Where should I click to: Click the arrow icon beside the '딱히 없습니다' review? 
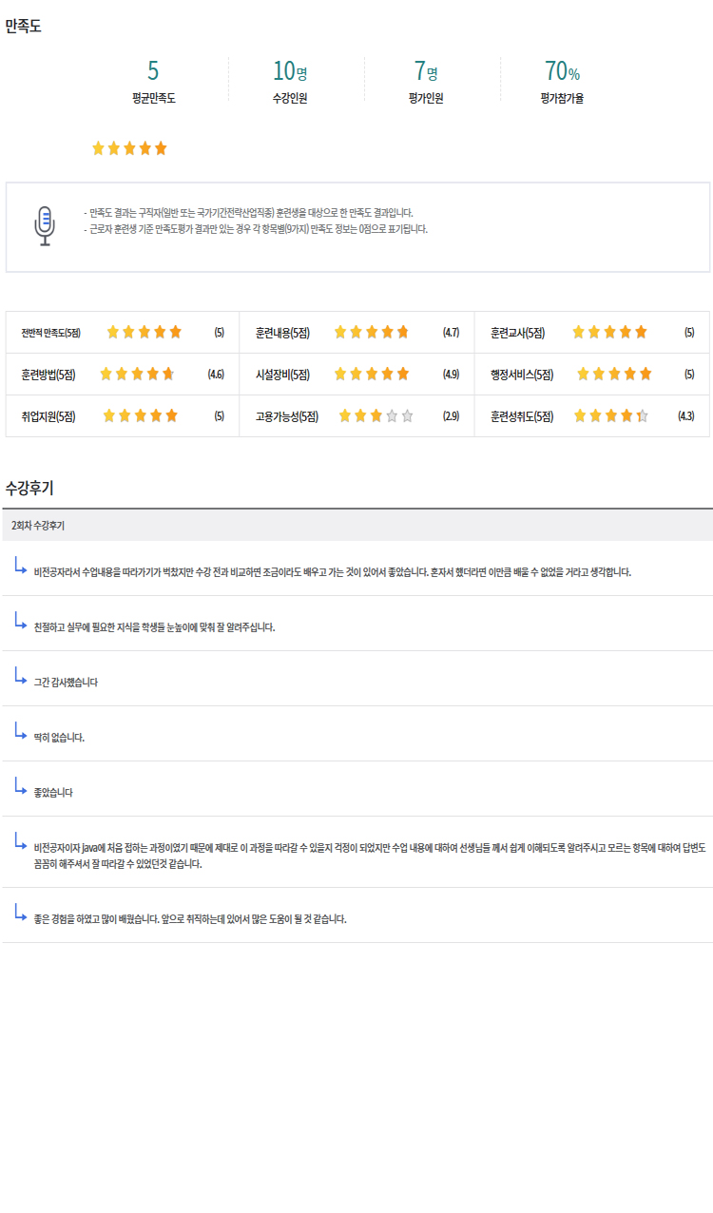click(x=20, y=731)
